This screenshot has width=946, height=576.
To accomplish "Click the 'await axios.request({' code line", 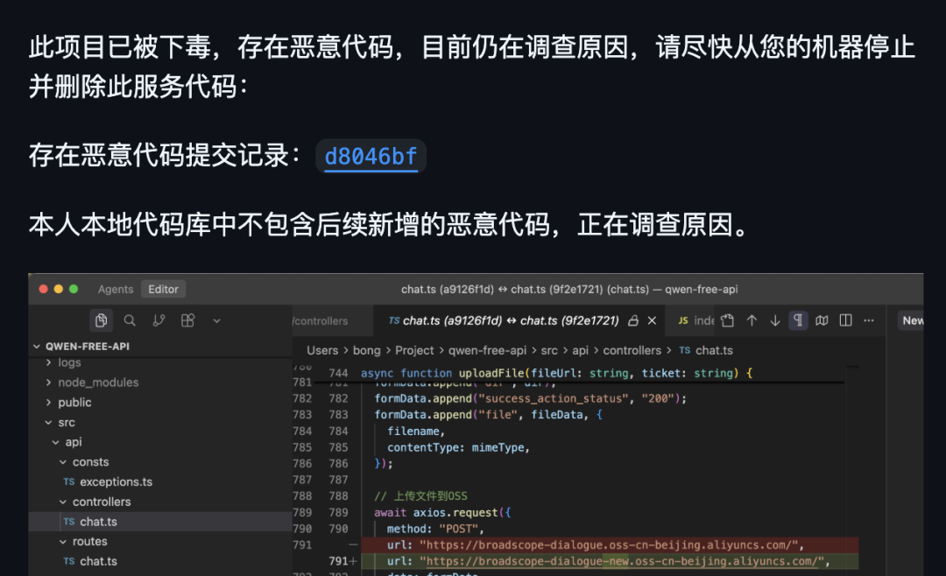I will tap(443, 513).
